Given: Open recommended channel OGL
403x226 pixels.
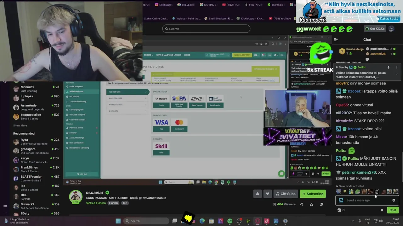Looking at the screenshot, I should 36,197.
